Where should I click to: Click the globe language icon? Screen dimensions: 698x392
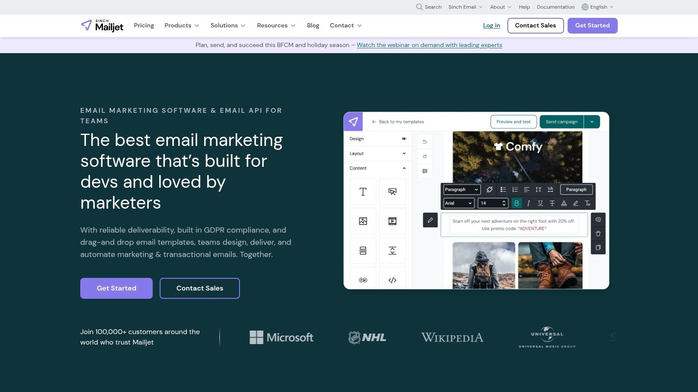pyautogui.click(x=585, y=7)
